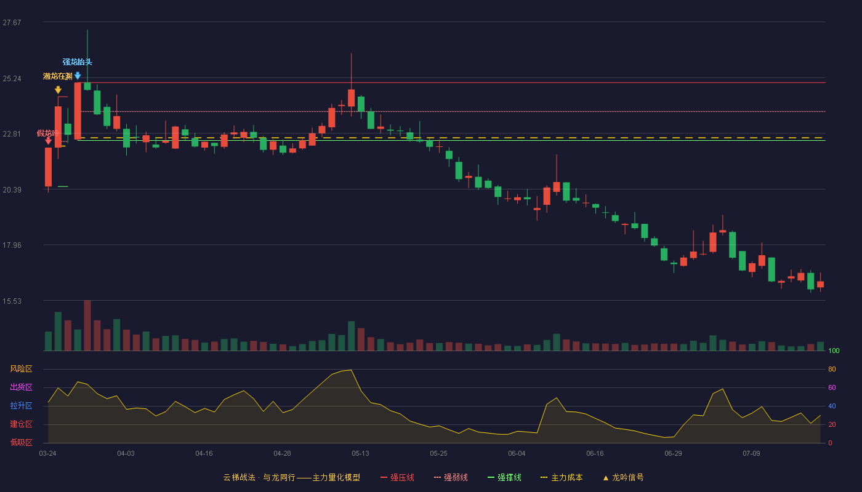
Task: Toggle the 主力成本 legend item
Action: click(562, 477)
